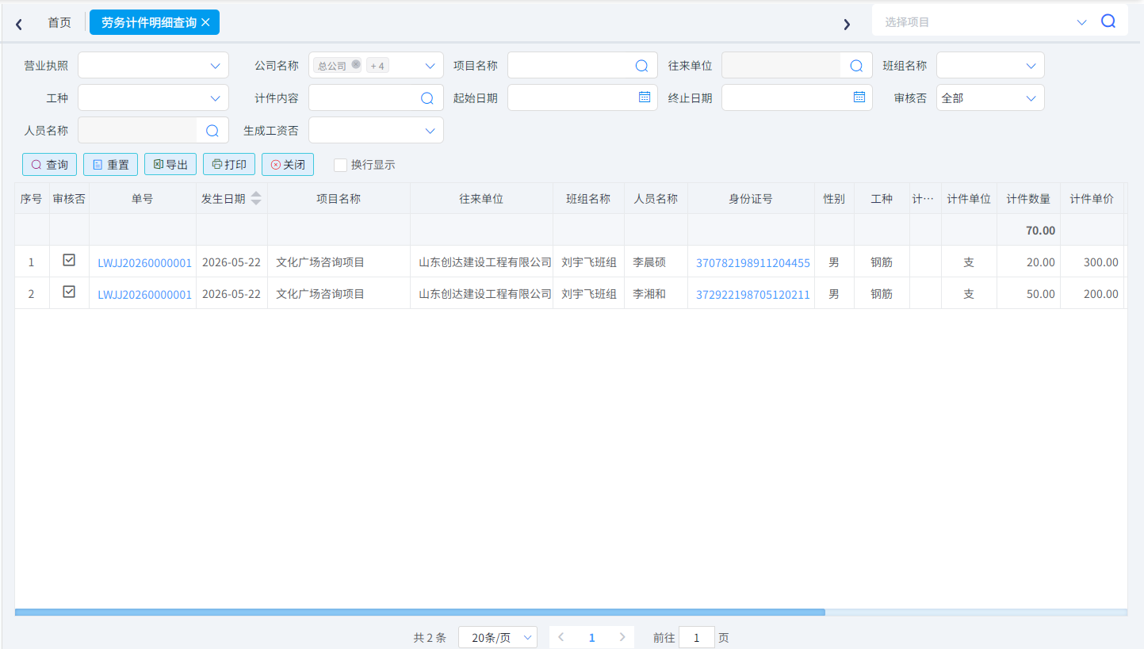Open the 起始日期 calendar icon
Screen dimensions: 1144x649
coord(645,97)
